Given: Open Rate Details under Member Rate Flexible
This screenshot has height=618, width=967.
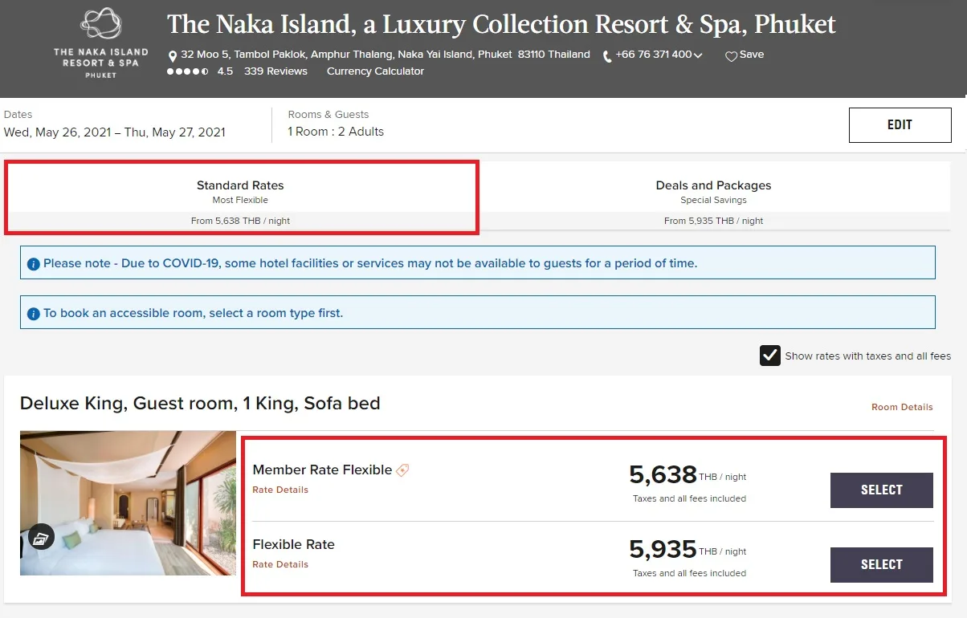Looking at the screenshot, I should pyautogui.click(x=280, y=490).
